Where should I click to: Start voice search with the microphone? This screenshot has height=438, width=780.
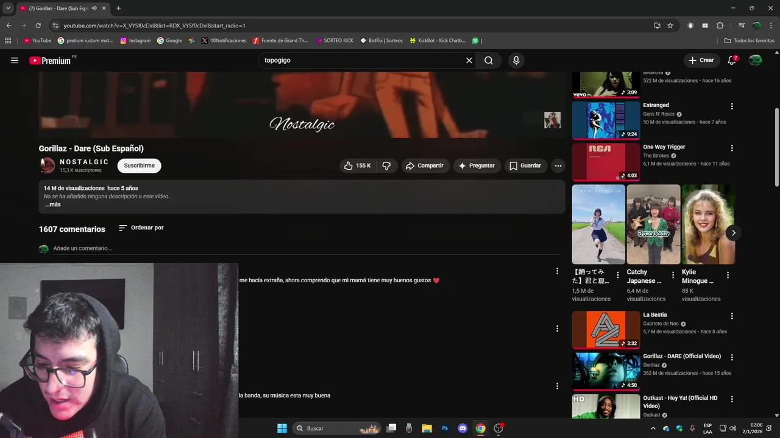tap(516, 60)
